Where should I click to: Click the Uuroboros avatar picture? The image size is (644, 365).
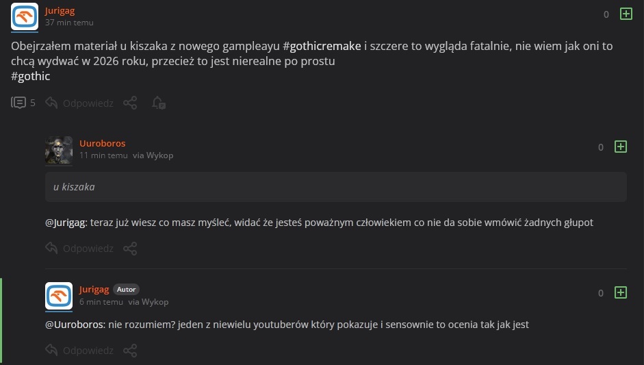pyautogui.click(x=59, y=150)
